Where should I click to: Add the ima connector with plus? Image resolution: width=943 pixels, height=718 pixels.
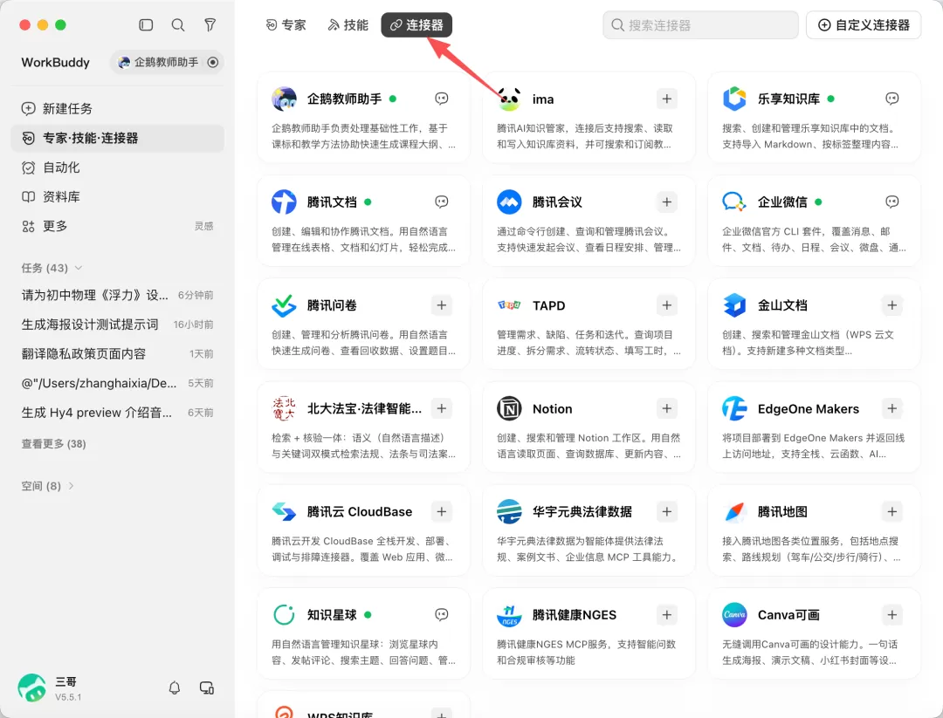coord(667,99)
